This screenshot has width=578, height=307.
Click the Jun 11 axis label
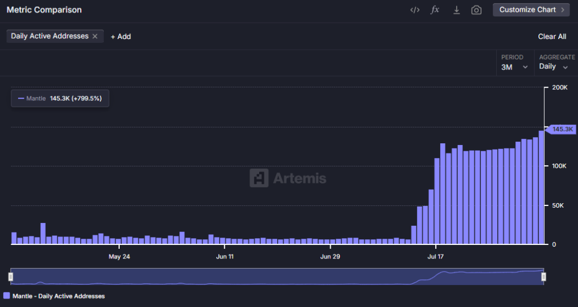(x=225, y=257)
